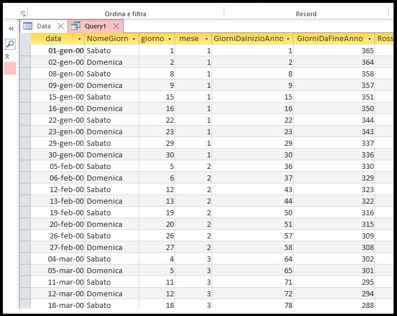The width and height of the screenshot is (397, 316).
Task: Open the mese column filter dropdown
Action: (x=207, y=39)
